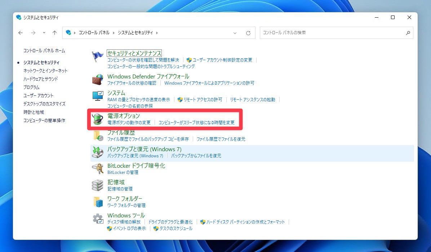431x252 pixels.
Task: Go up one level with the up arrow
Action: point(54,33)
